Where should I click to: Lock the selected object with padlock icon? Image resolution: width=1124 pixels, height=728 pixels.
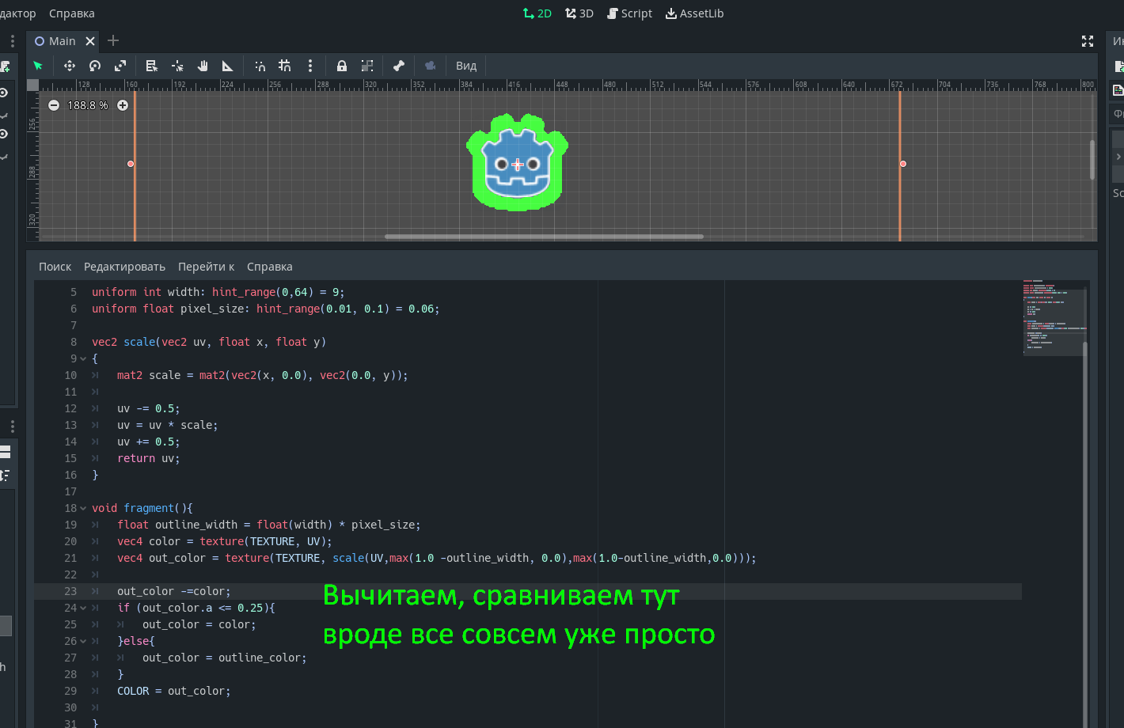[x=342, y=66]
